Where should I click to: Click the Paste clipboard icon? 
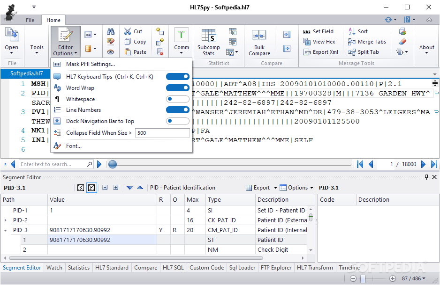[128, 52]
